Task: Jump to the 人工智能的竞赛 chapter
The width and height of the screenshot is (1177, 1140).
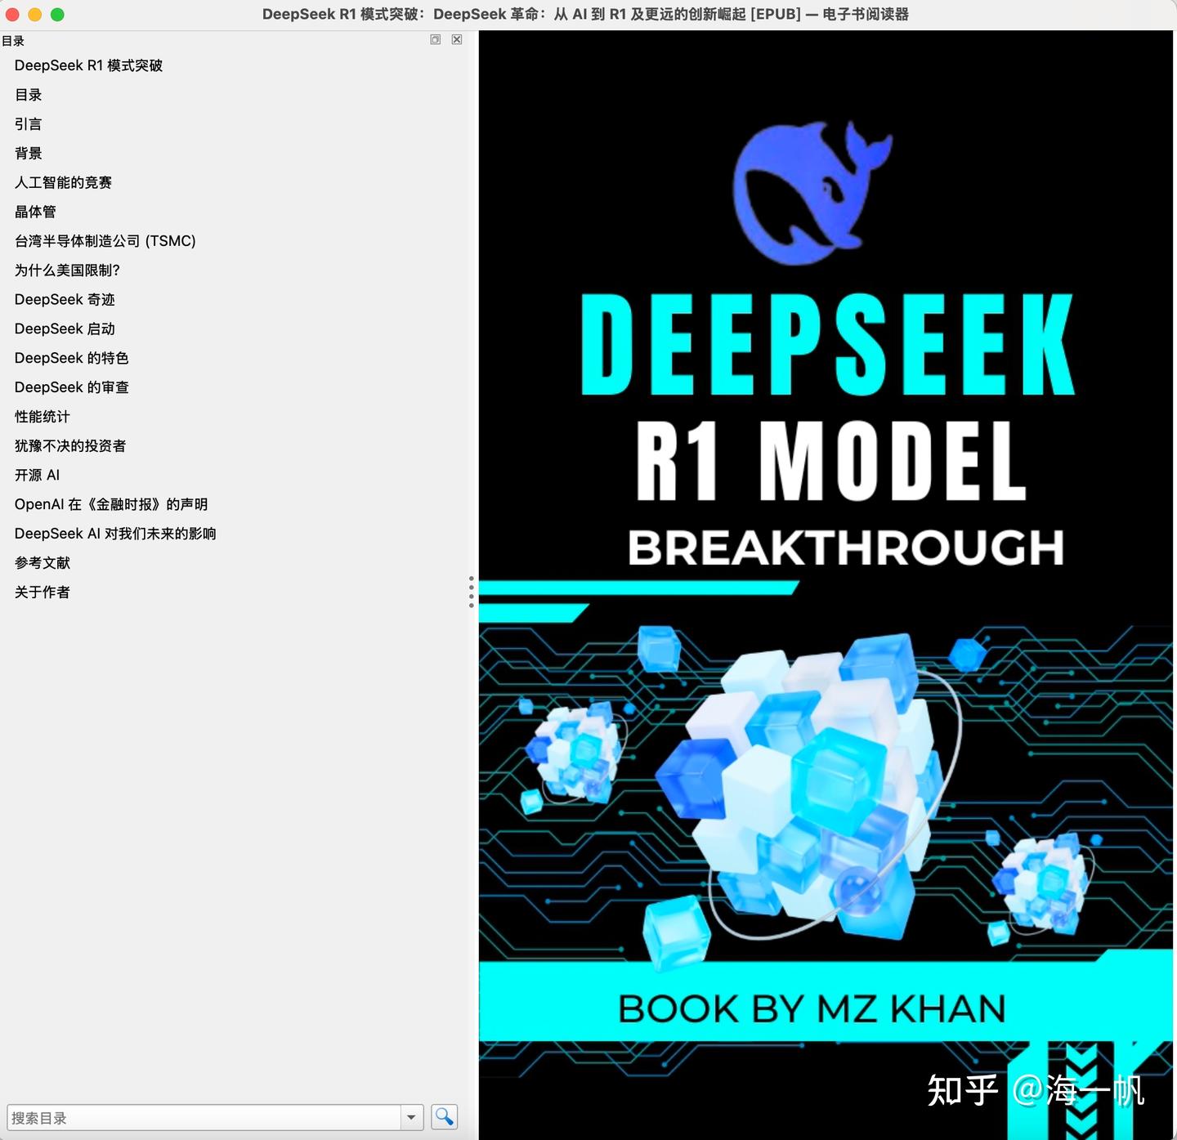Action: pyautogui.click(x=64, y=182)
